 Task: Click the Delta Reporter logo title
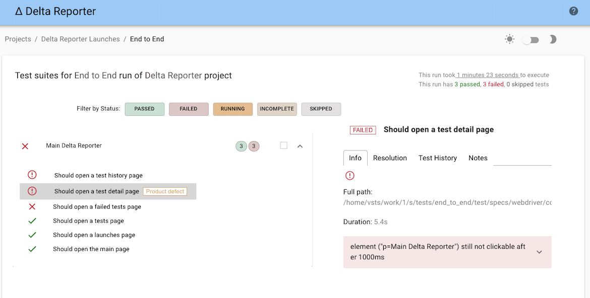click(x=55, y=11)
